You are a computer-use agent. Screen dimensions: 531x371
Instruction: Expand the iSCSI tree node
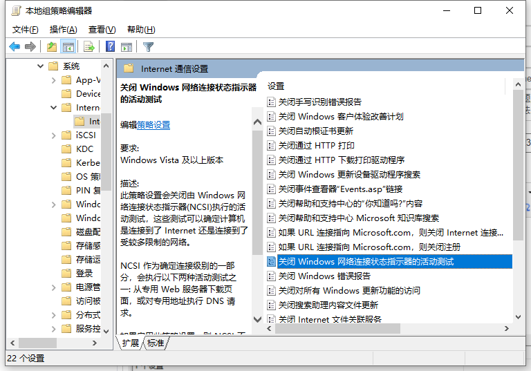(53, 135)
